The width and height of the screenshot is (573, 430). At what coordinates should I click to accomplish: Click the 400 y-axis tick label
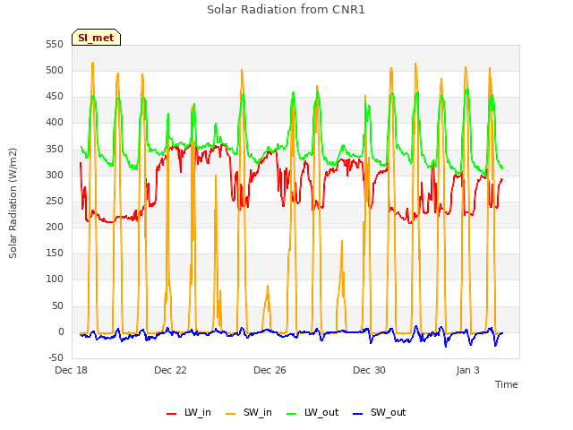(55, 123)
